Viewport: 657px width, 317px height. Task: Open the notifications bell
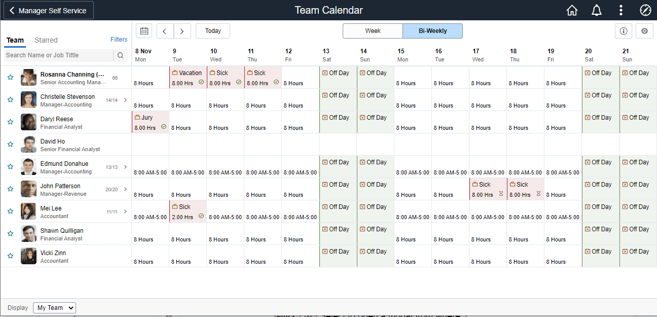tap(596, 10)
